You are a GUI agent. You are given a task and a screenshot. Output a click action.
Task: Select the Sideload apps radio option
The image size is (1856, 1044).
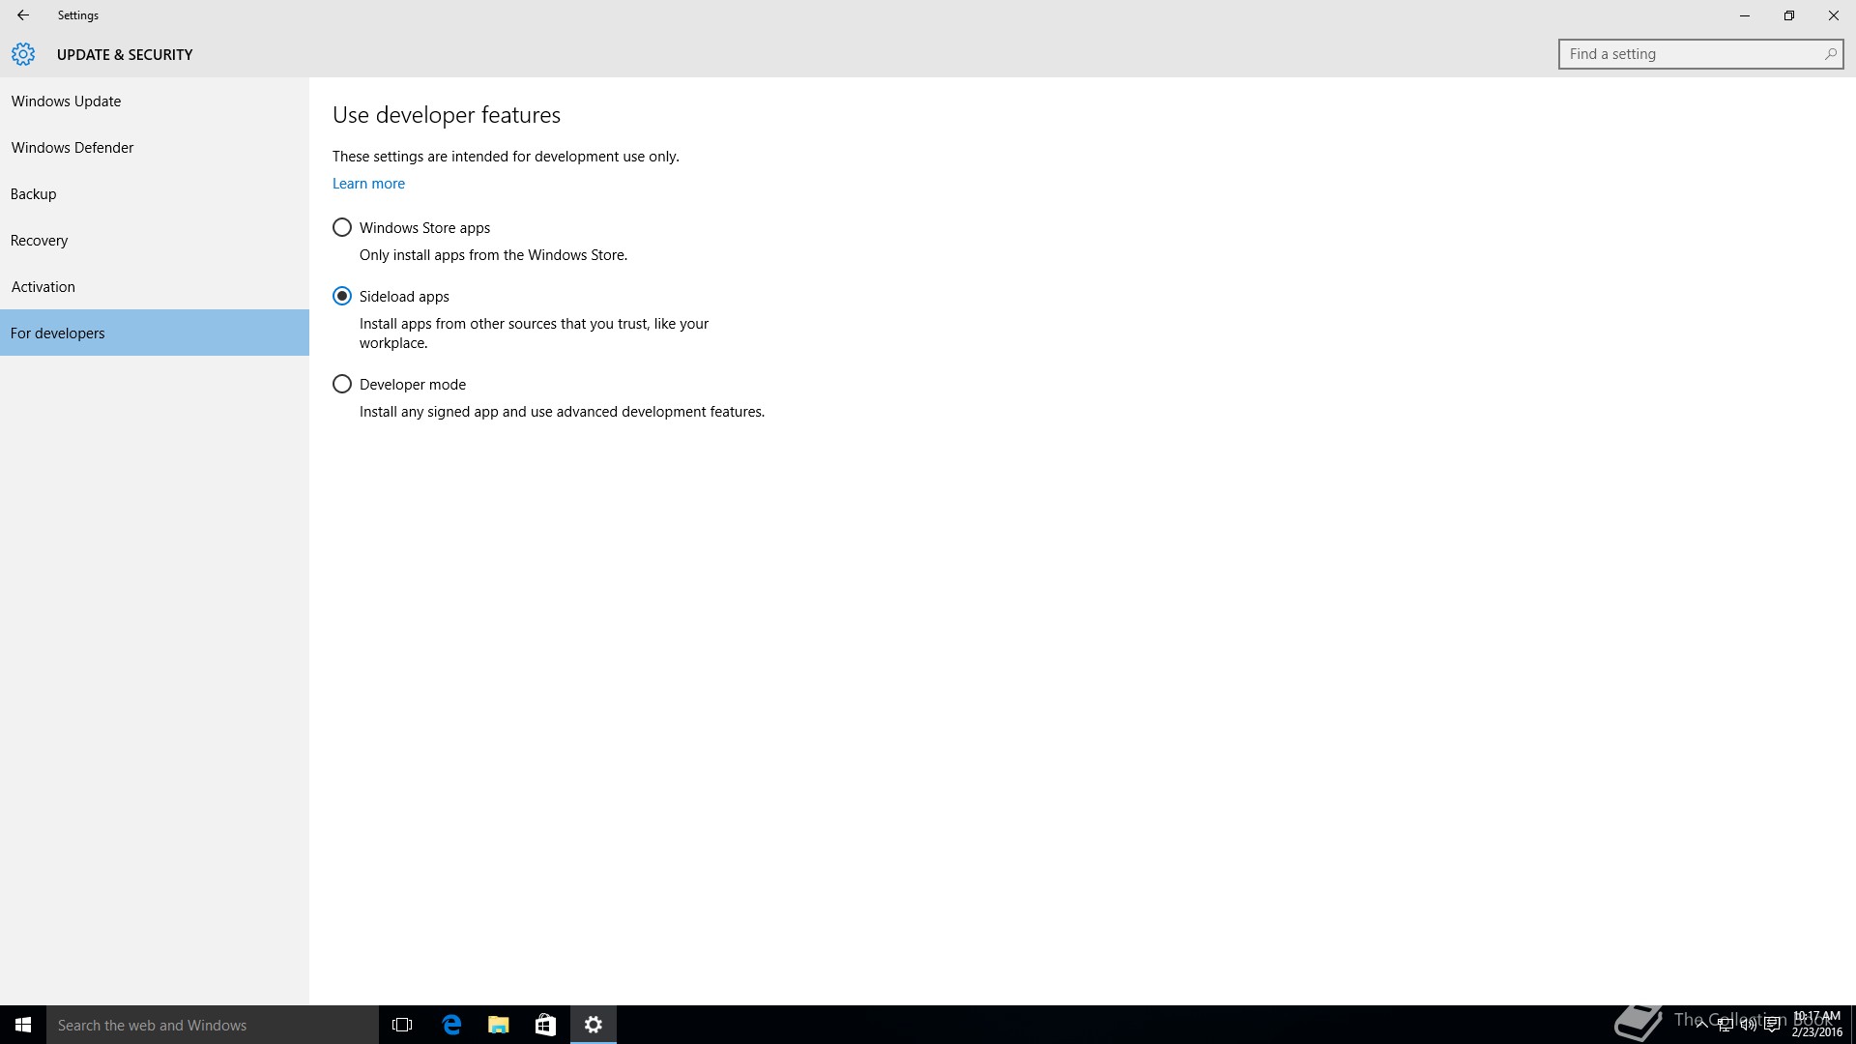point(342,297)
